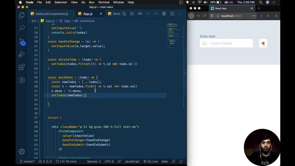Click the compare changes icon in editor toolbar

click(x=124, y=14)
